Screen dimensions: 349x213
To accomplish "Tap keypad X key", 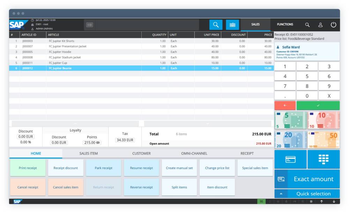I will 329,96.
